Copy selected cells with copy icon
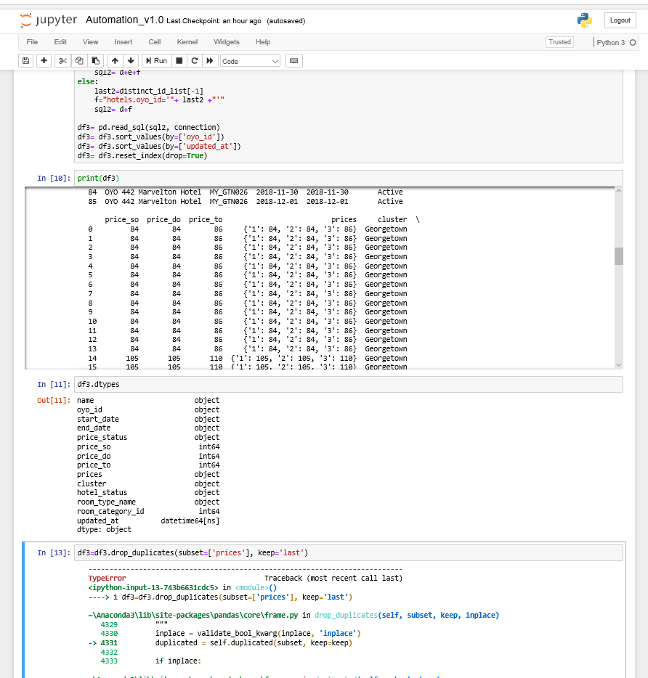This screenshot has width=648, height=678. 79,60
